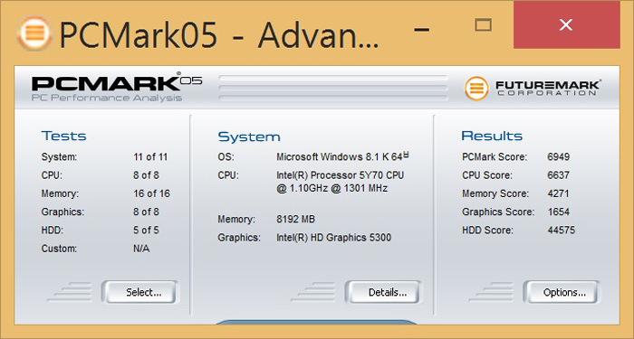Viewport: 634px width, 339px height.
Task: Minimize the PCMark05 window
Action: pos(422,29)
